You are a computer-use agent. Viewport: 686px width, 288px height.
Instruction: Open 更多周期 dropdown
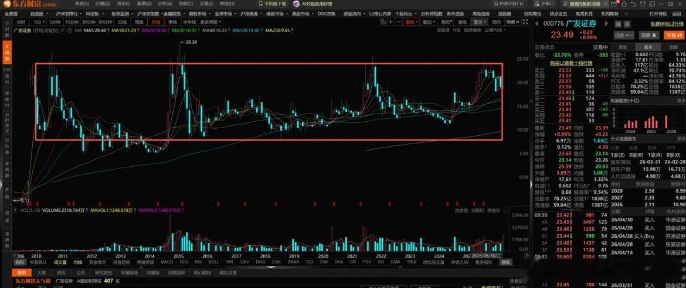(x=209, y=22)
